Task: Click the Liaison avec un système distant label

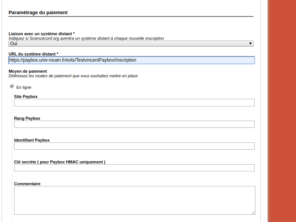Action: [x=41, y=34]
